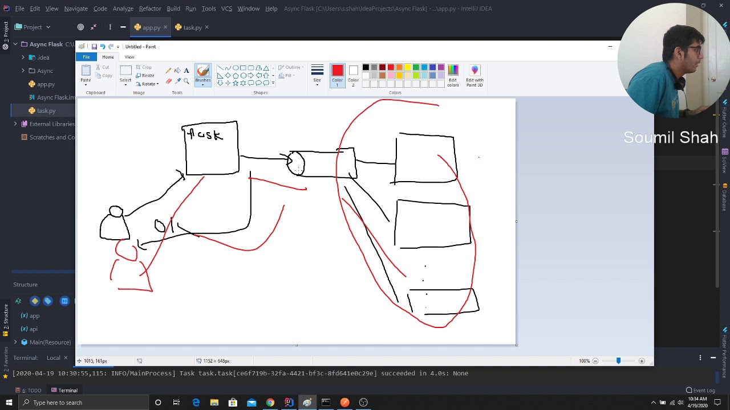The height and width of the screenshot is (410, 730).
Task: Click the Windows Start button
Action: tap(9, 403)
